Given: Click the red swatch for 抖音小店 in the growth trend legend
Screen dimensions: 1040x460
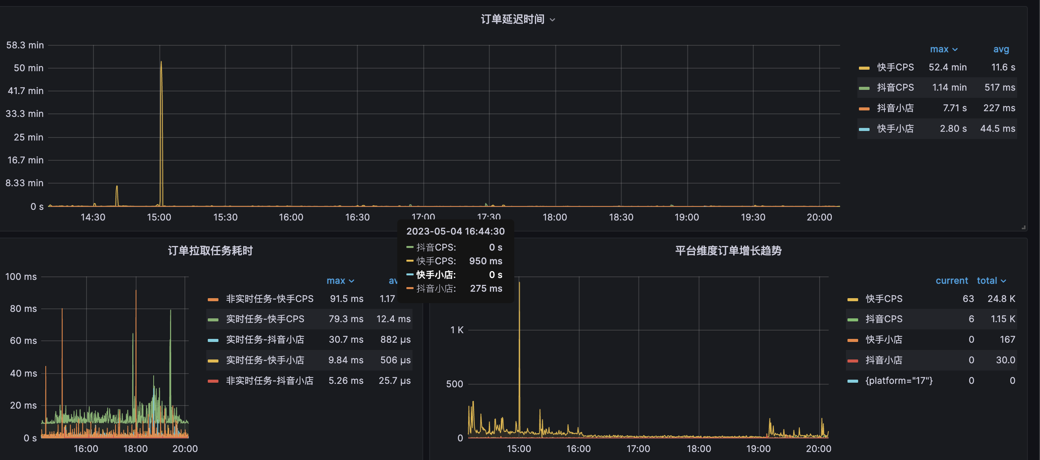Looking at the screenshot, I should [853, 360].
